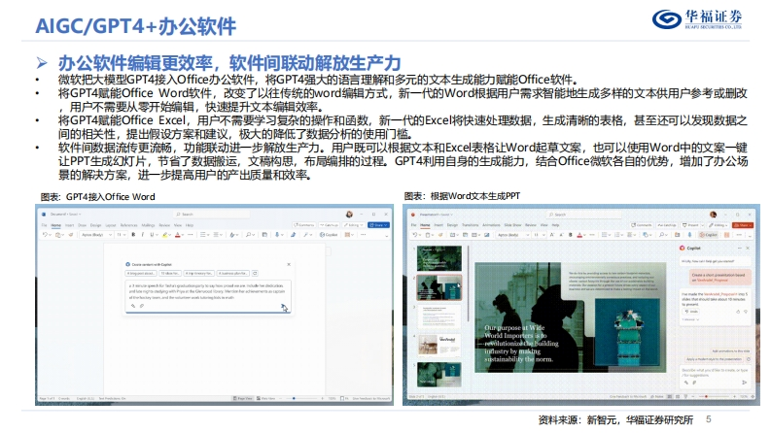Click inside the Copilot prompt text in Word
This screenshot has height=433, width=771.
tap(207, 291)
